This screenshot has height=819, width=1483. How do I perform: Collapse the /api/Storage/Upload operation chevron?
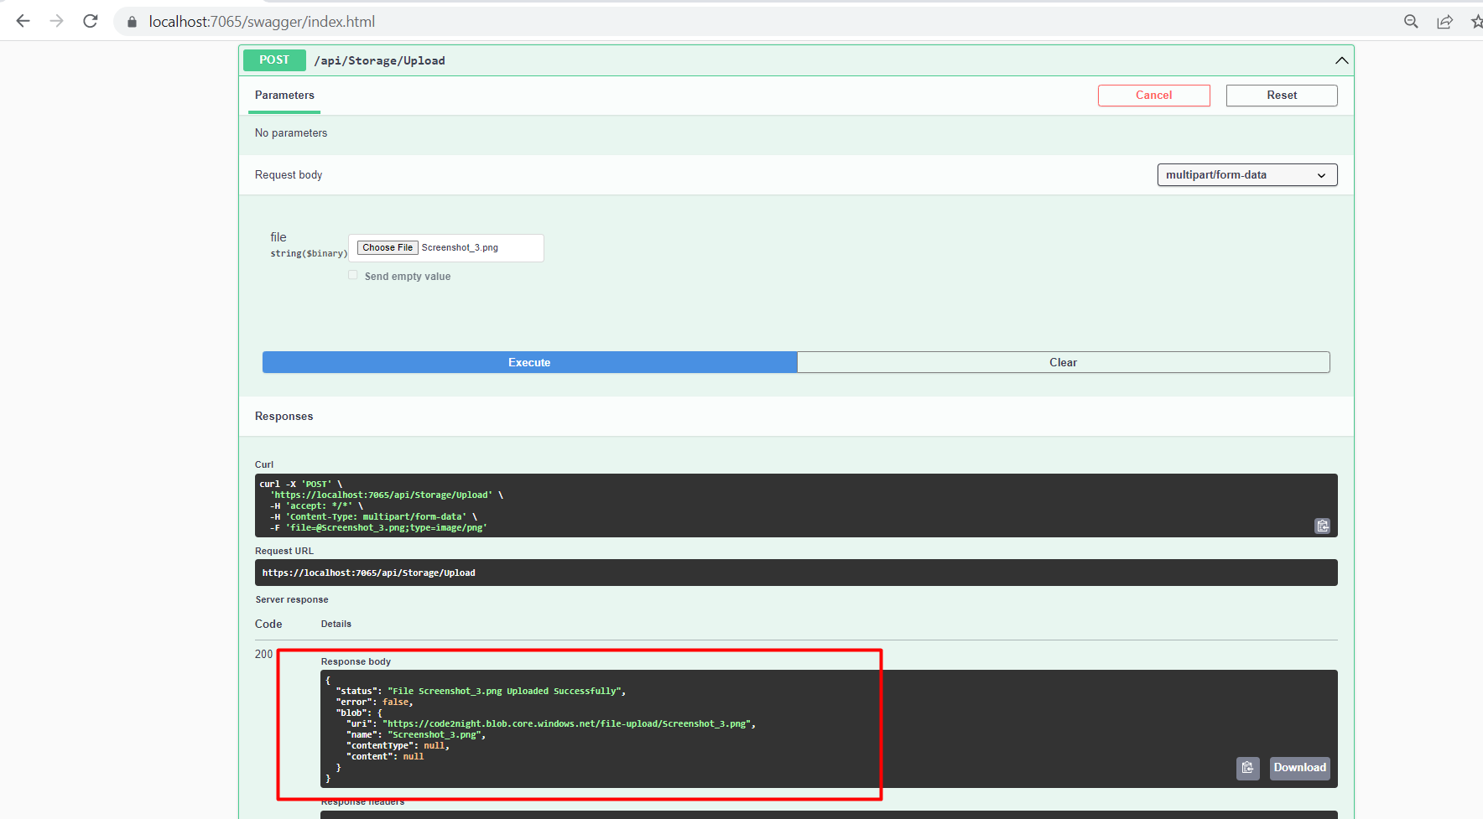click(1341, 60)
